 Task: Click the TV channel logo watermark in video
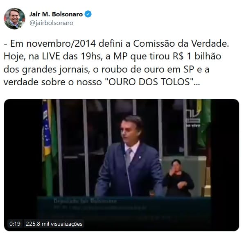[193, 118]
